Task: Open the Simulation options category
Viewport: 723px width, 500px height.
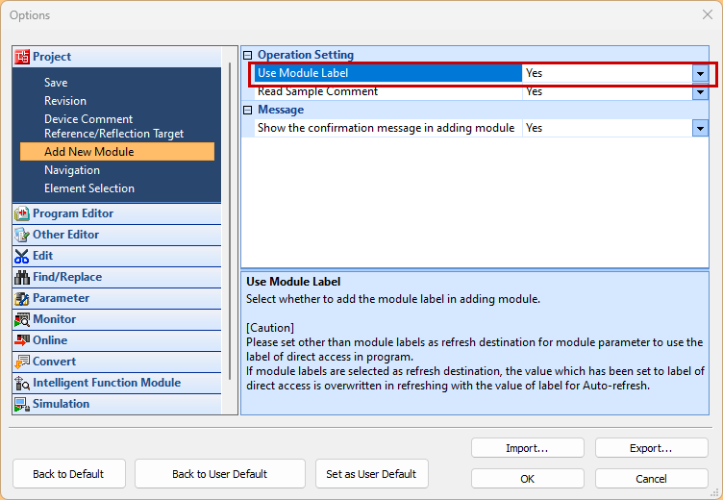Action: coord(61,404)
